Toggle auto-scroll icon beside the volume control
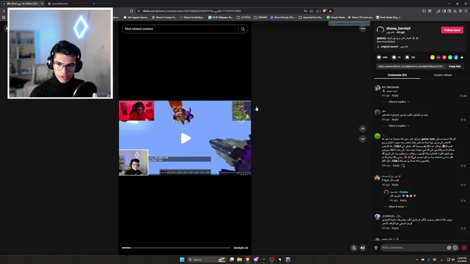The image size is (470, 264). click(354, 248)
